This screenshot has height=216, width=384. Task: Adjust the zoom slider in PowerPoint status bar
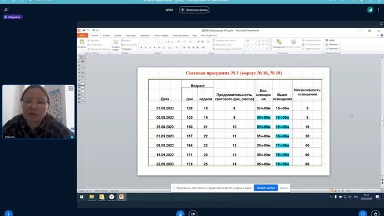click(x=365, y=191)
